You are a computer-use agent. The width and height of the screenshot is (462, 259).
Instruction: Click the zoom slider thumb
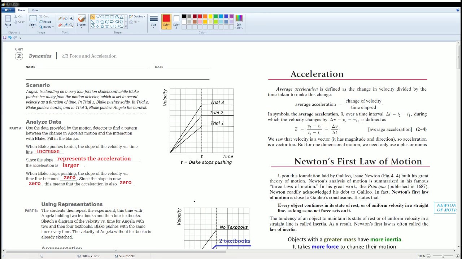coord(443,256)
